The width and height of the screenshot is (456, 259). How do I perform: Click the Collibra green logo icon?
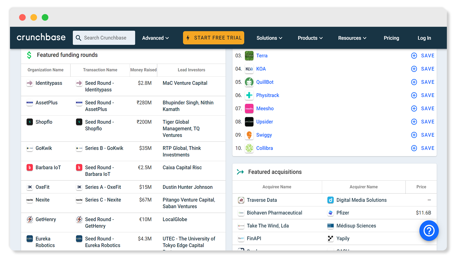coord(249,148)
